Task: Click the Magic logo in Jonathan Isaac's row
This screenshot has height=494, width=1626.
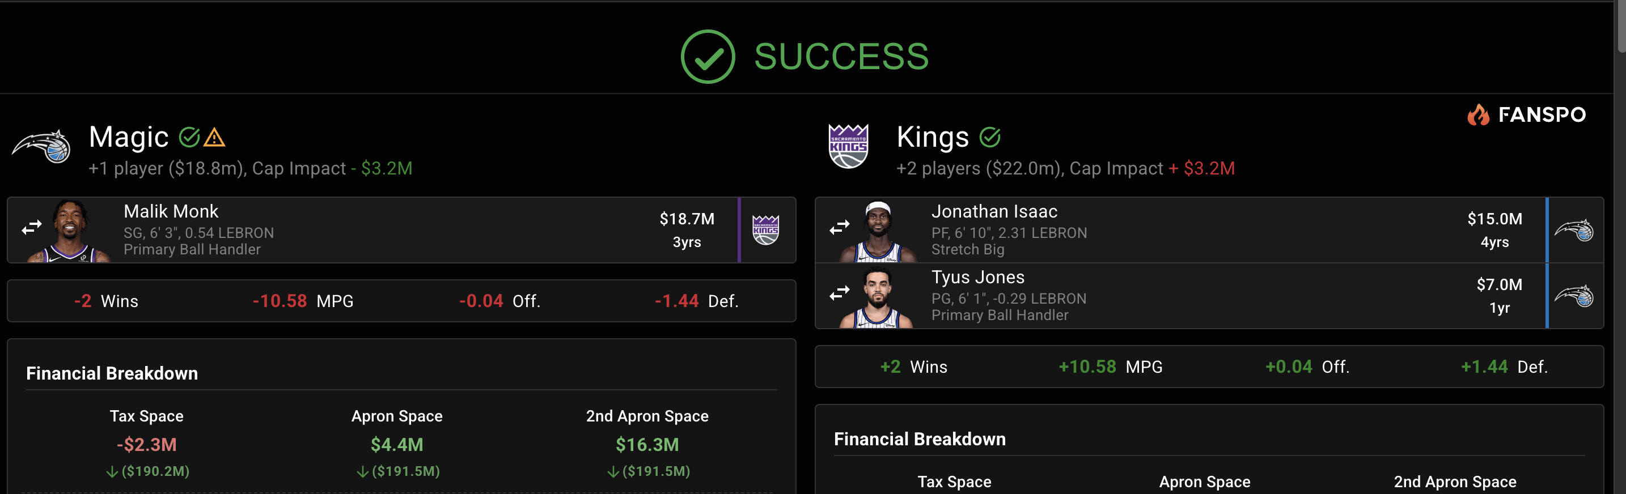Action: (1574, 230)
